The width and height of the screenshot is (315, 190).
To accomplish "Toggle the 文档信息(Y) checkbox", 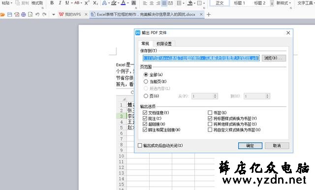I will (145, 113).
